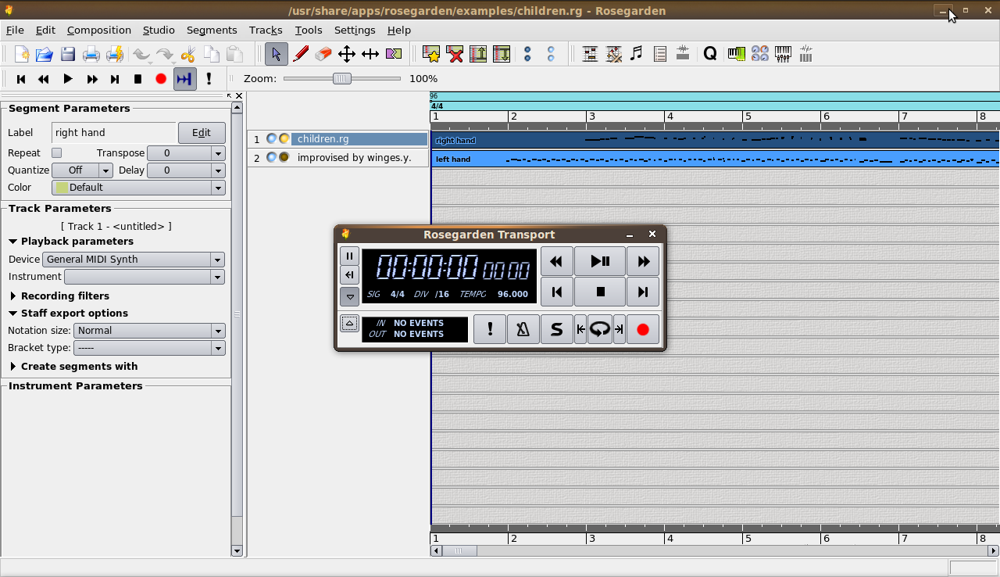1000x577 pixels.
Task: Select the arrow pointer tool
Action: click(x=276, y=54)
